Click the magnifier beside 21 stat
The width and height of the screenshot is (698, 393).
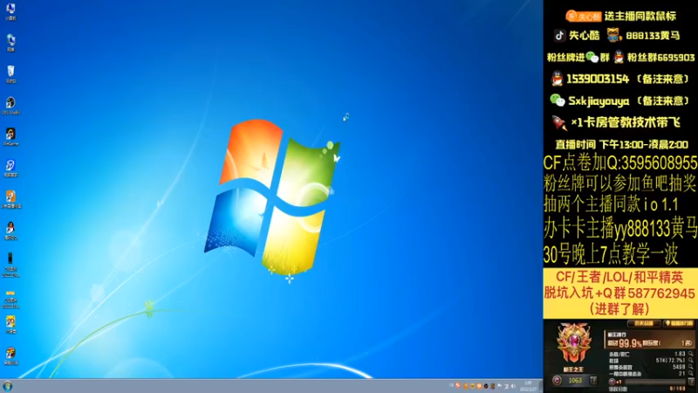click(691, 373)
